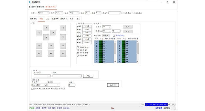Open the 工具 sub-tab

click(x=71, y=19)
